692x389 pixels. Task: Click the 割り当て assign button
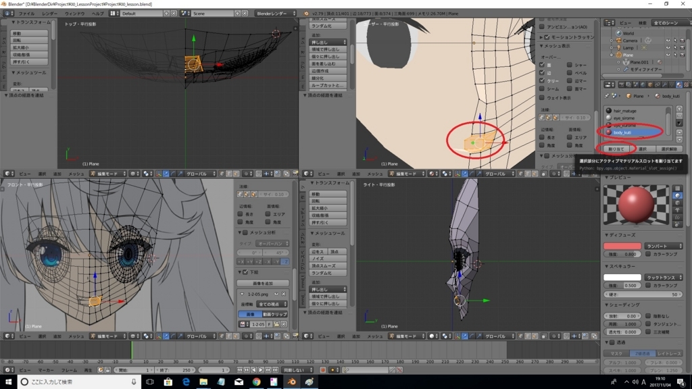[616, 149]
